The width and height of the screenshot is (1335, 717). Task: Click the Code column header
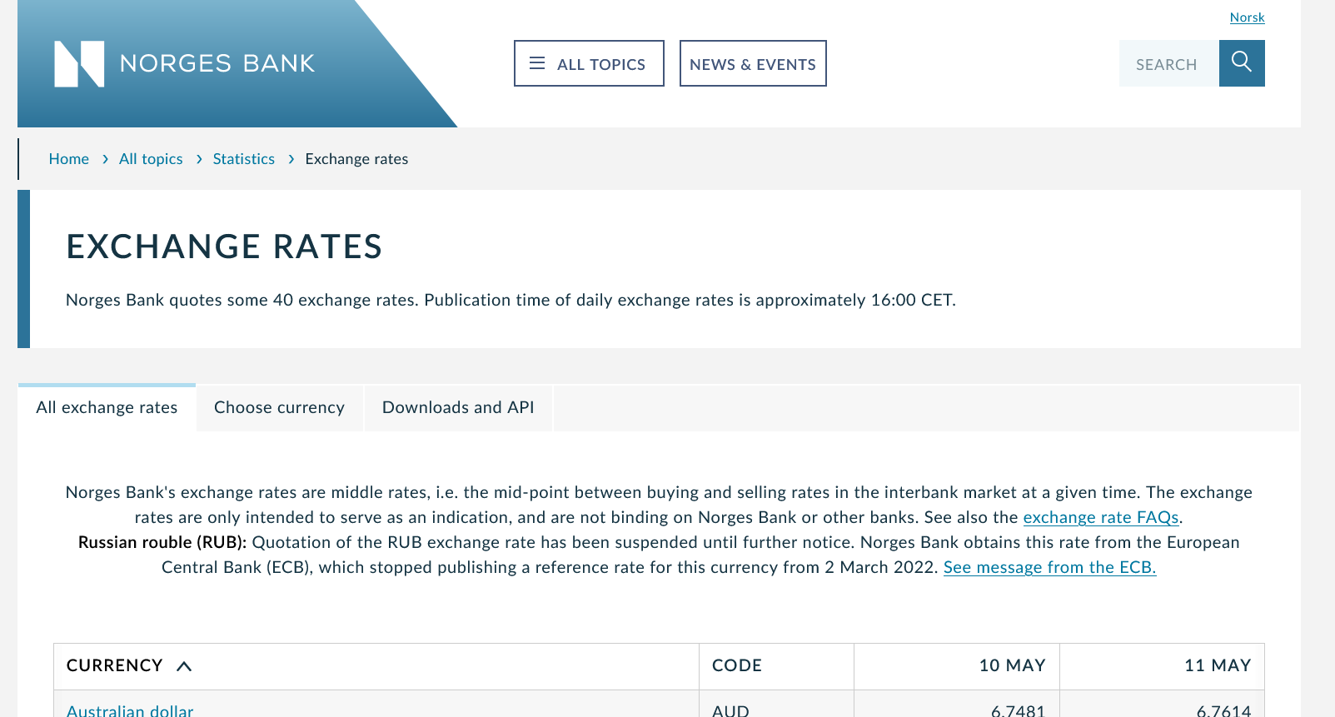coord(736,665)
